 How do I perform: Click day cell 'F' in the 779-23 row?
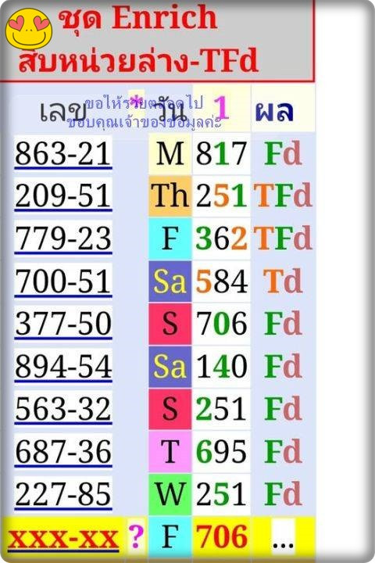(170, 238)
